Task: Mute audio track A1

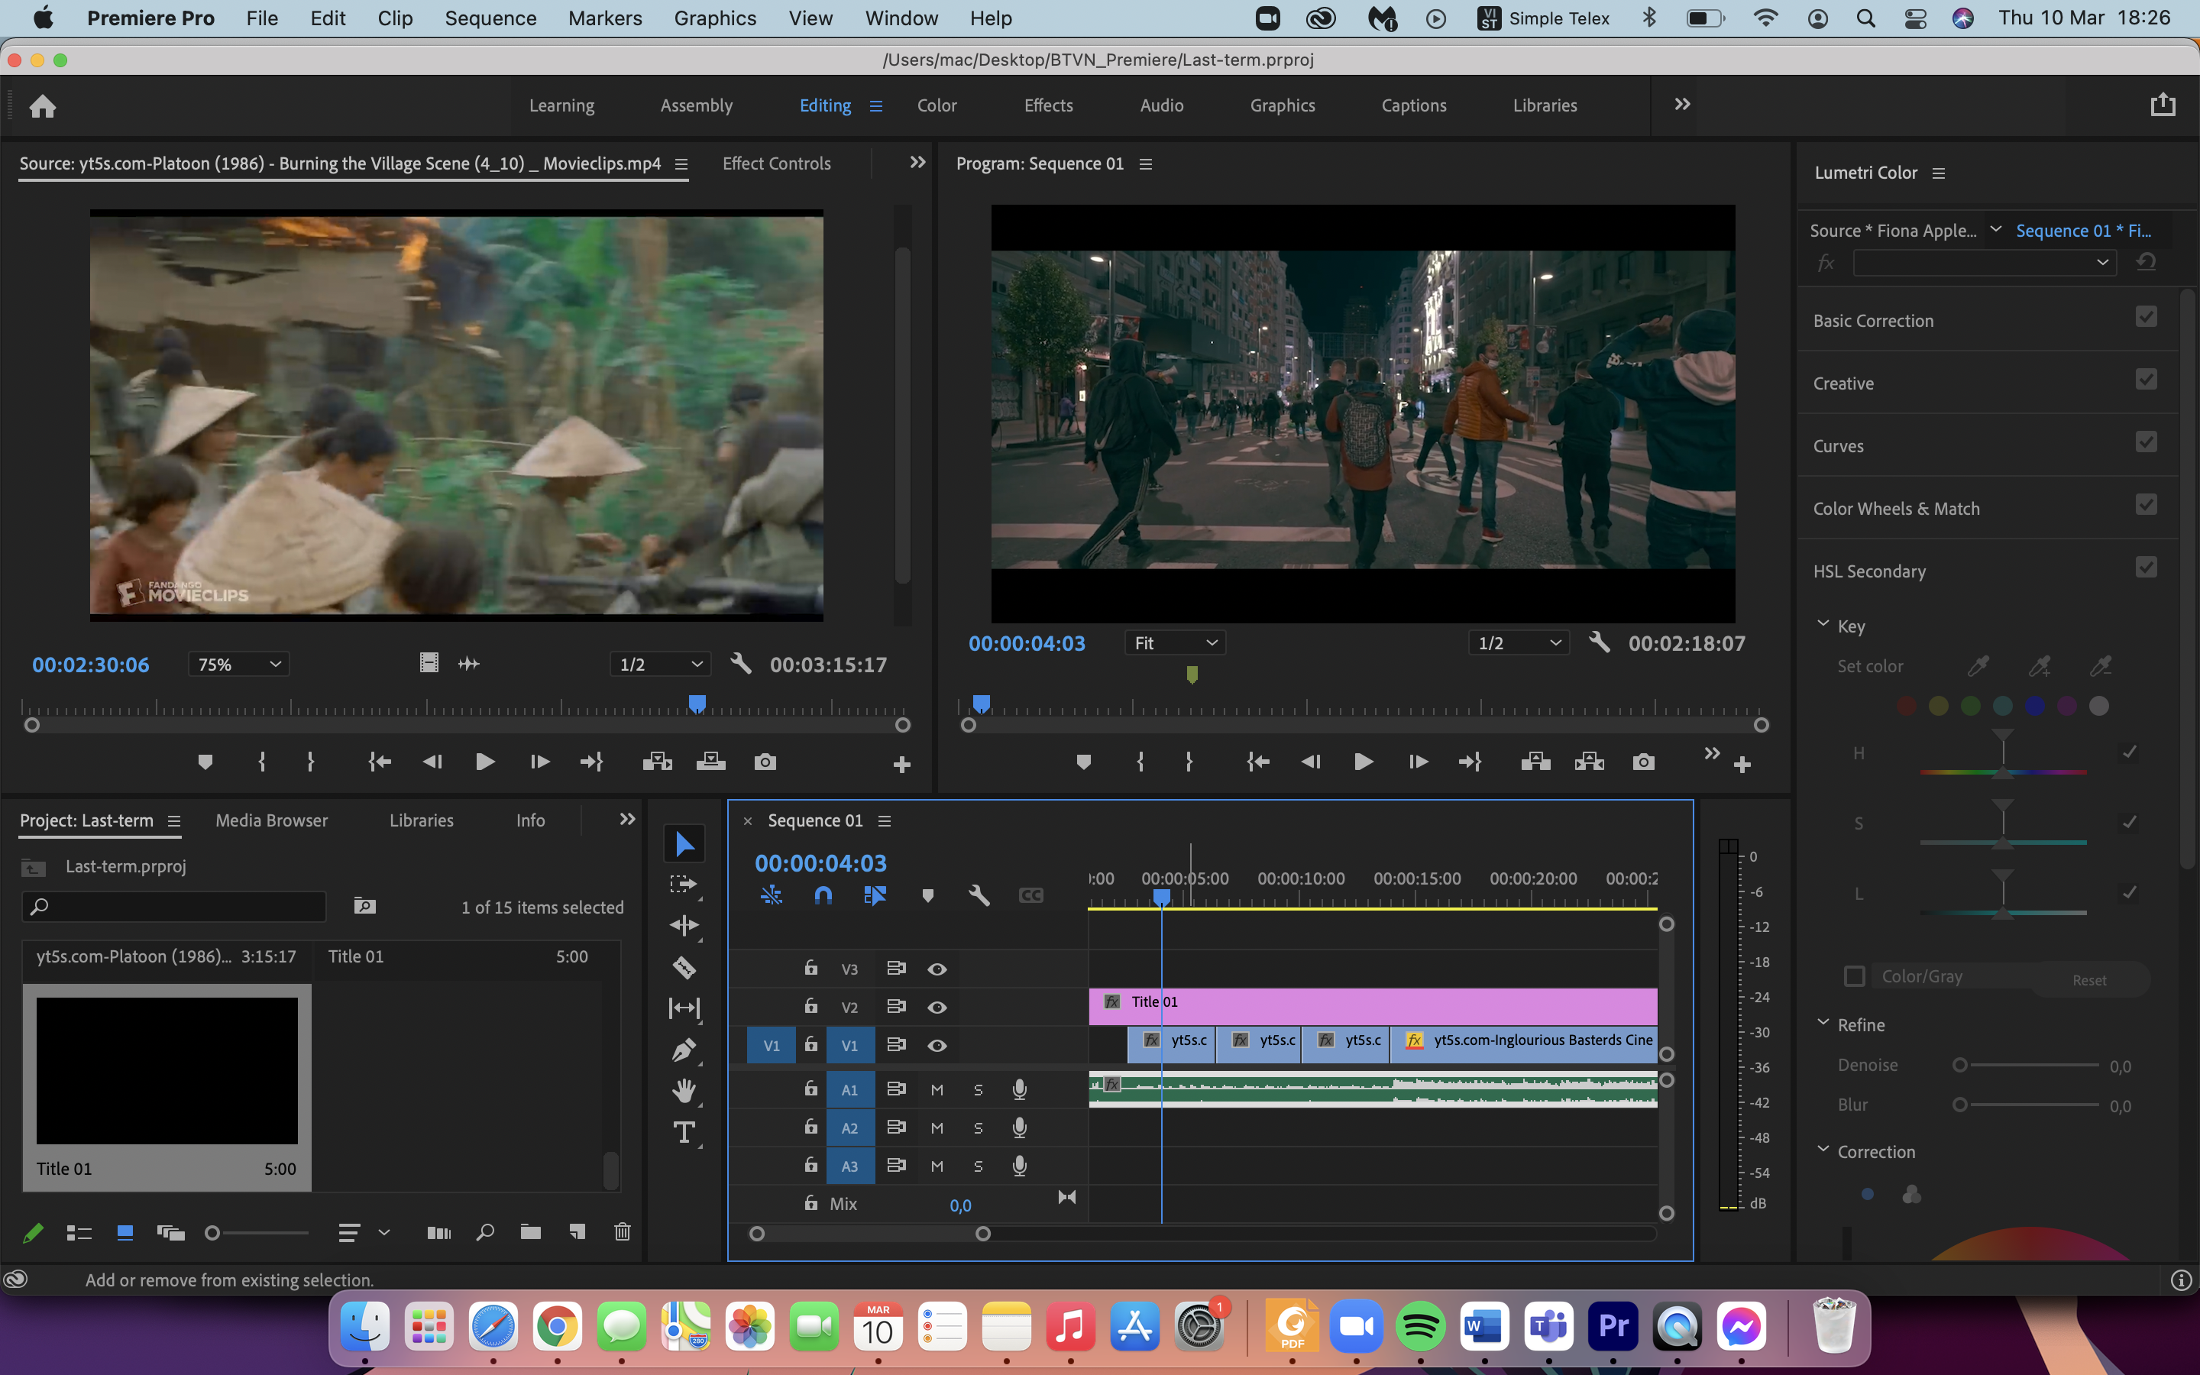Action: pyautogui.click(x=937, y=1089)
